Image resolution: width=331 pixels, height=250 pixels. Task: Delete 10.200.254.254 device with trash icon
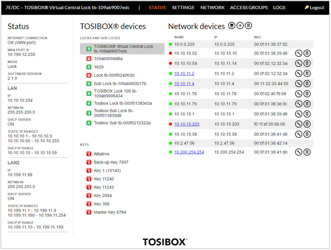pyautogui.click(x=307, y=152)
